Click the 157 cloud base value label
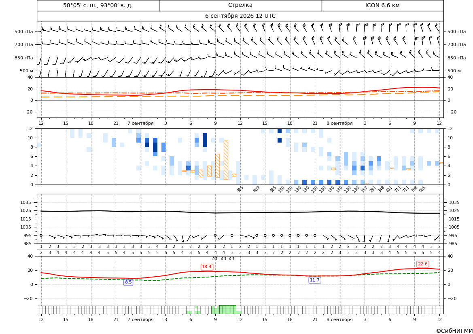This screenshot has height=334, width=473. (364, 189)
